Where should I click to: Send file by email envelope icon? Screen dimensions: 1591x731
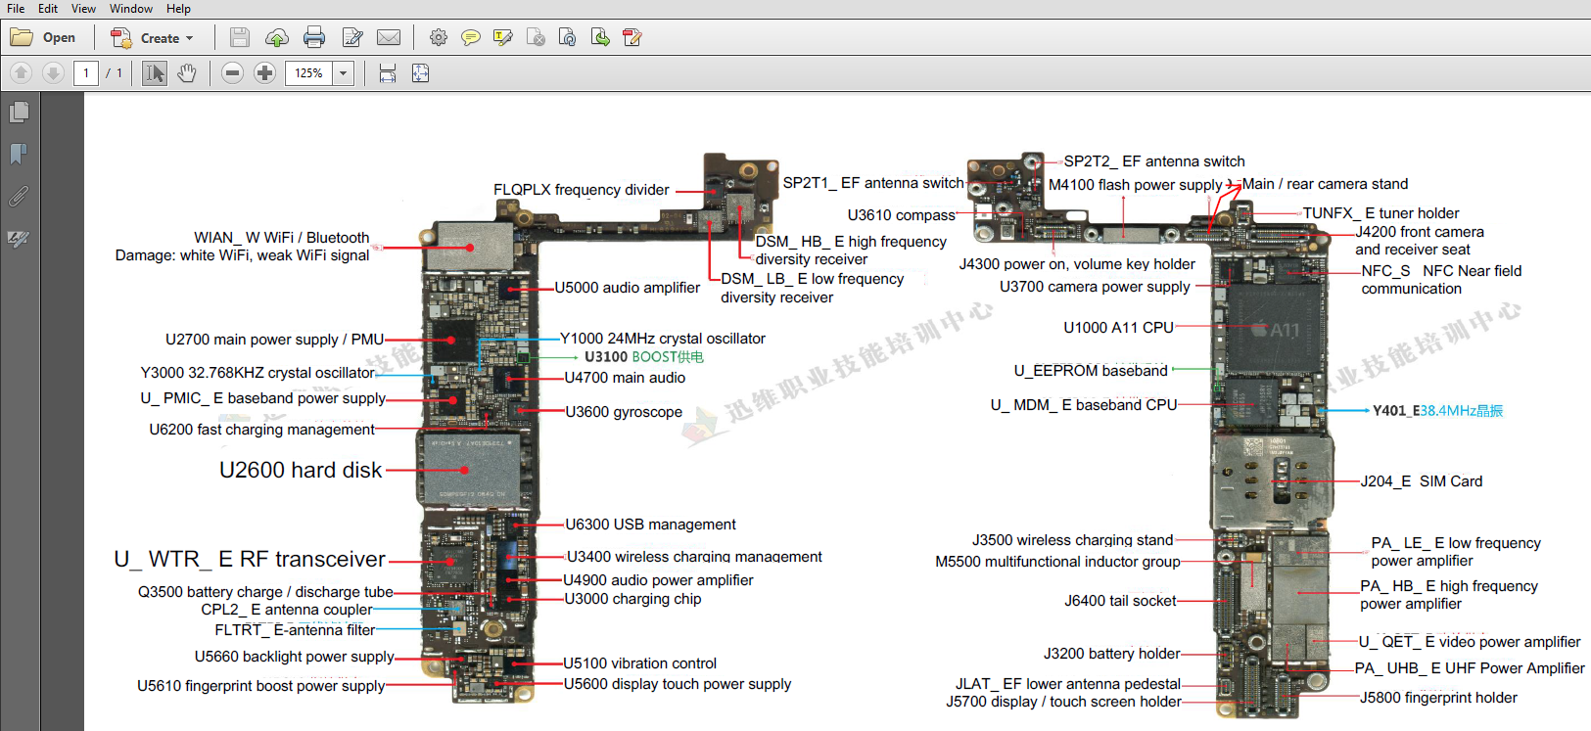[389, 38]
